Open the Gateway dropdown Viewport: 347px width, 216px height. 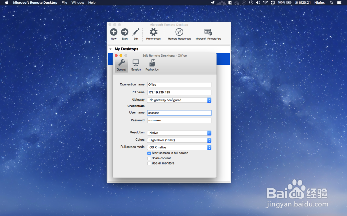(179, 100)
